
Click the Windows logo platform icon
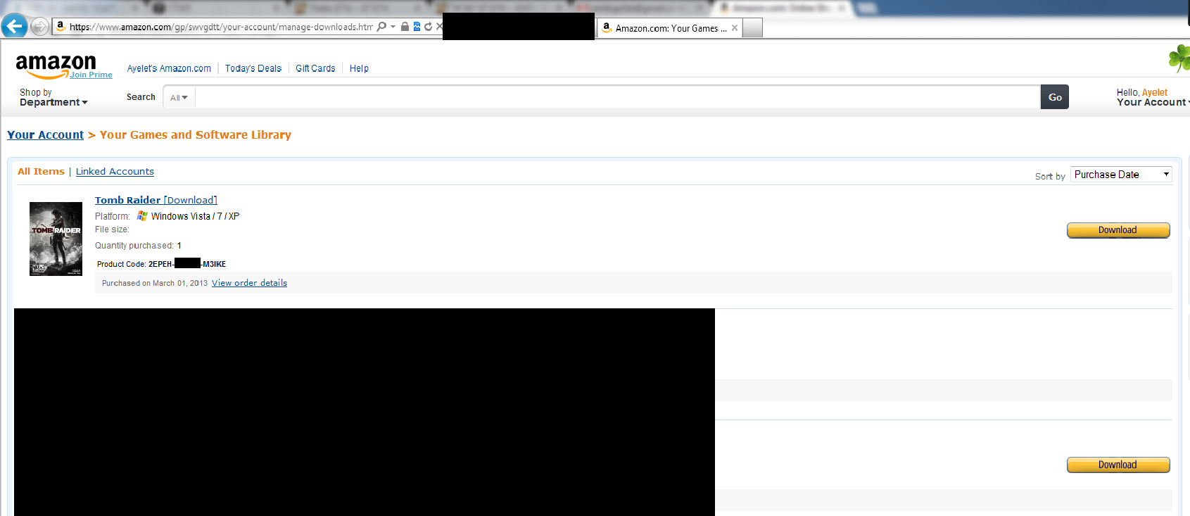[142, 216]
